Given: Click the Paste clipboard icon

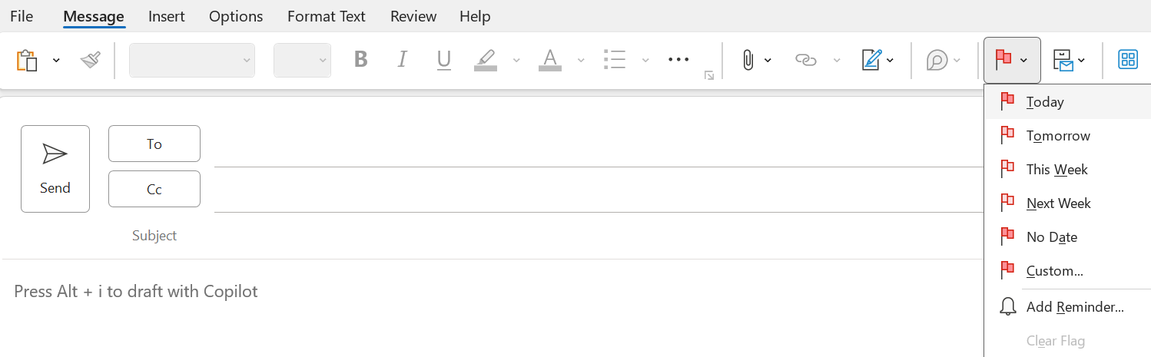Looking at the screenshot, I should [x=27, y=60].
